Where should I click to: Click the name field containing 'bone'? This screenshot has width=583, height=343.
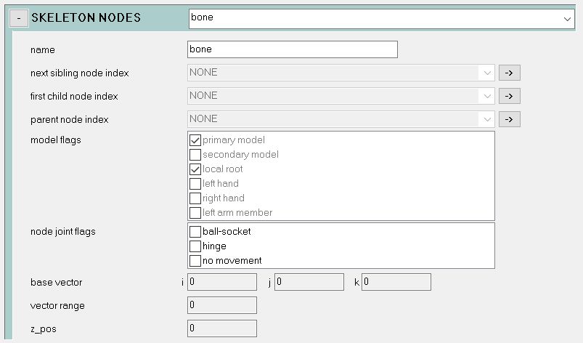pos(293,49)
